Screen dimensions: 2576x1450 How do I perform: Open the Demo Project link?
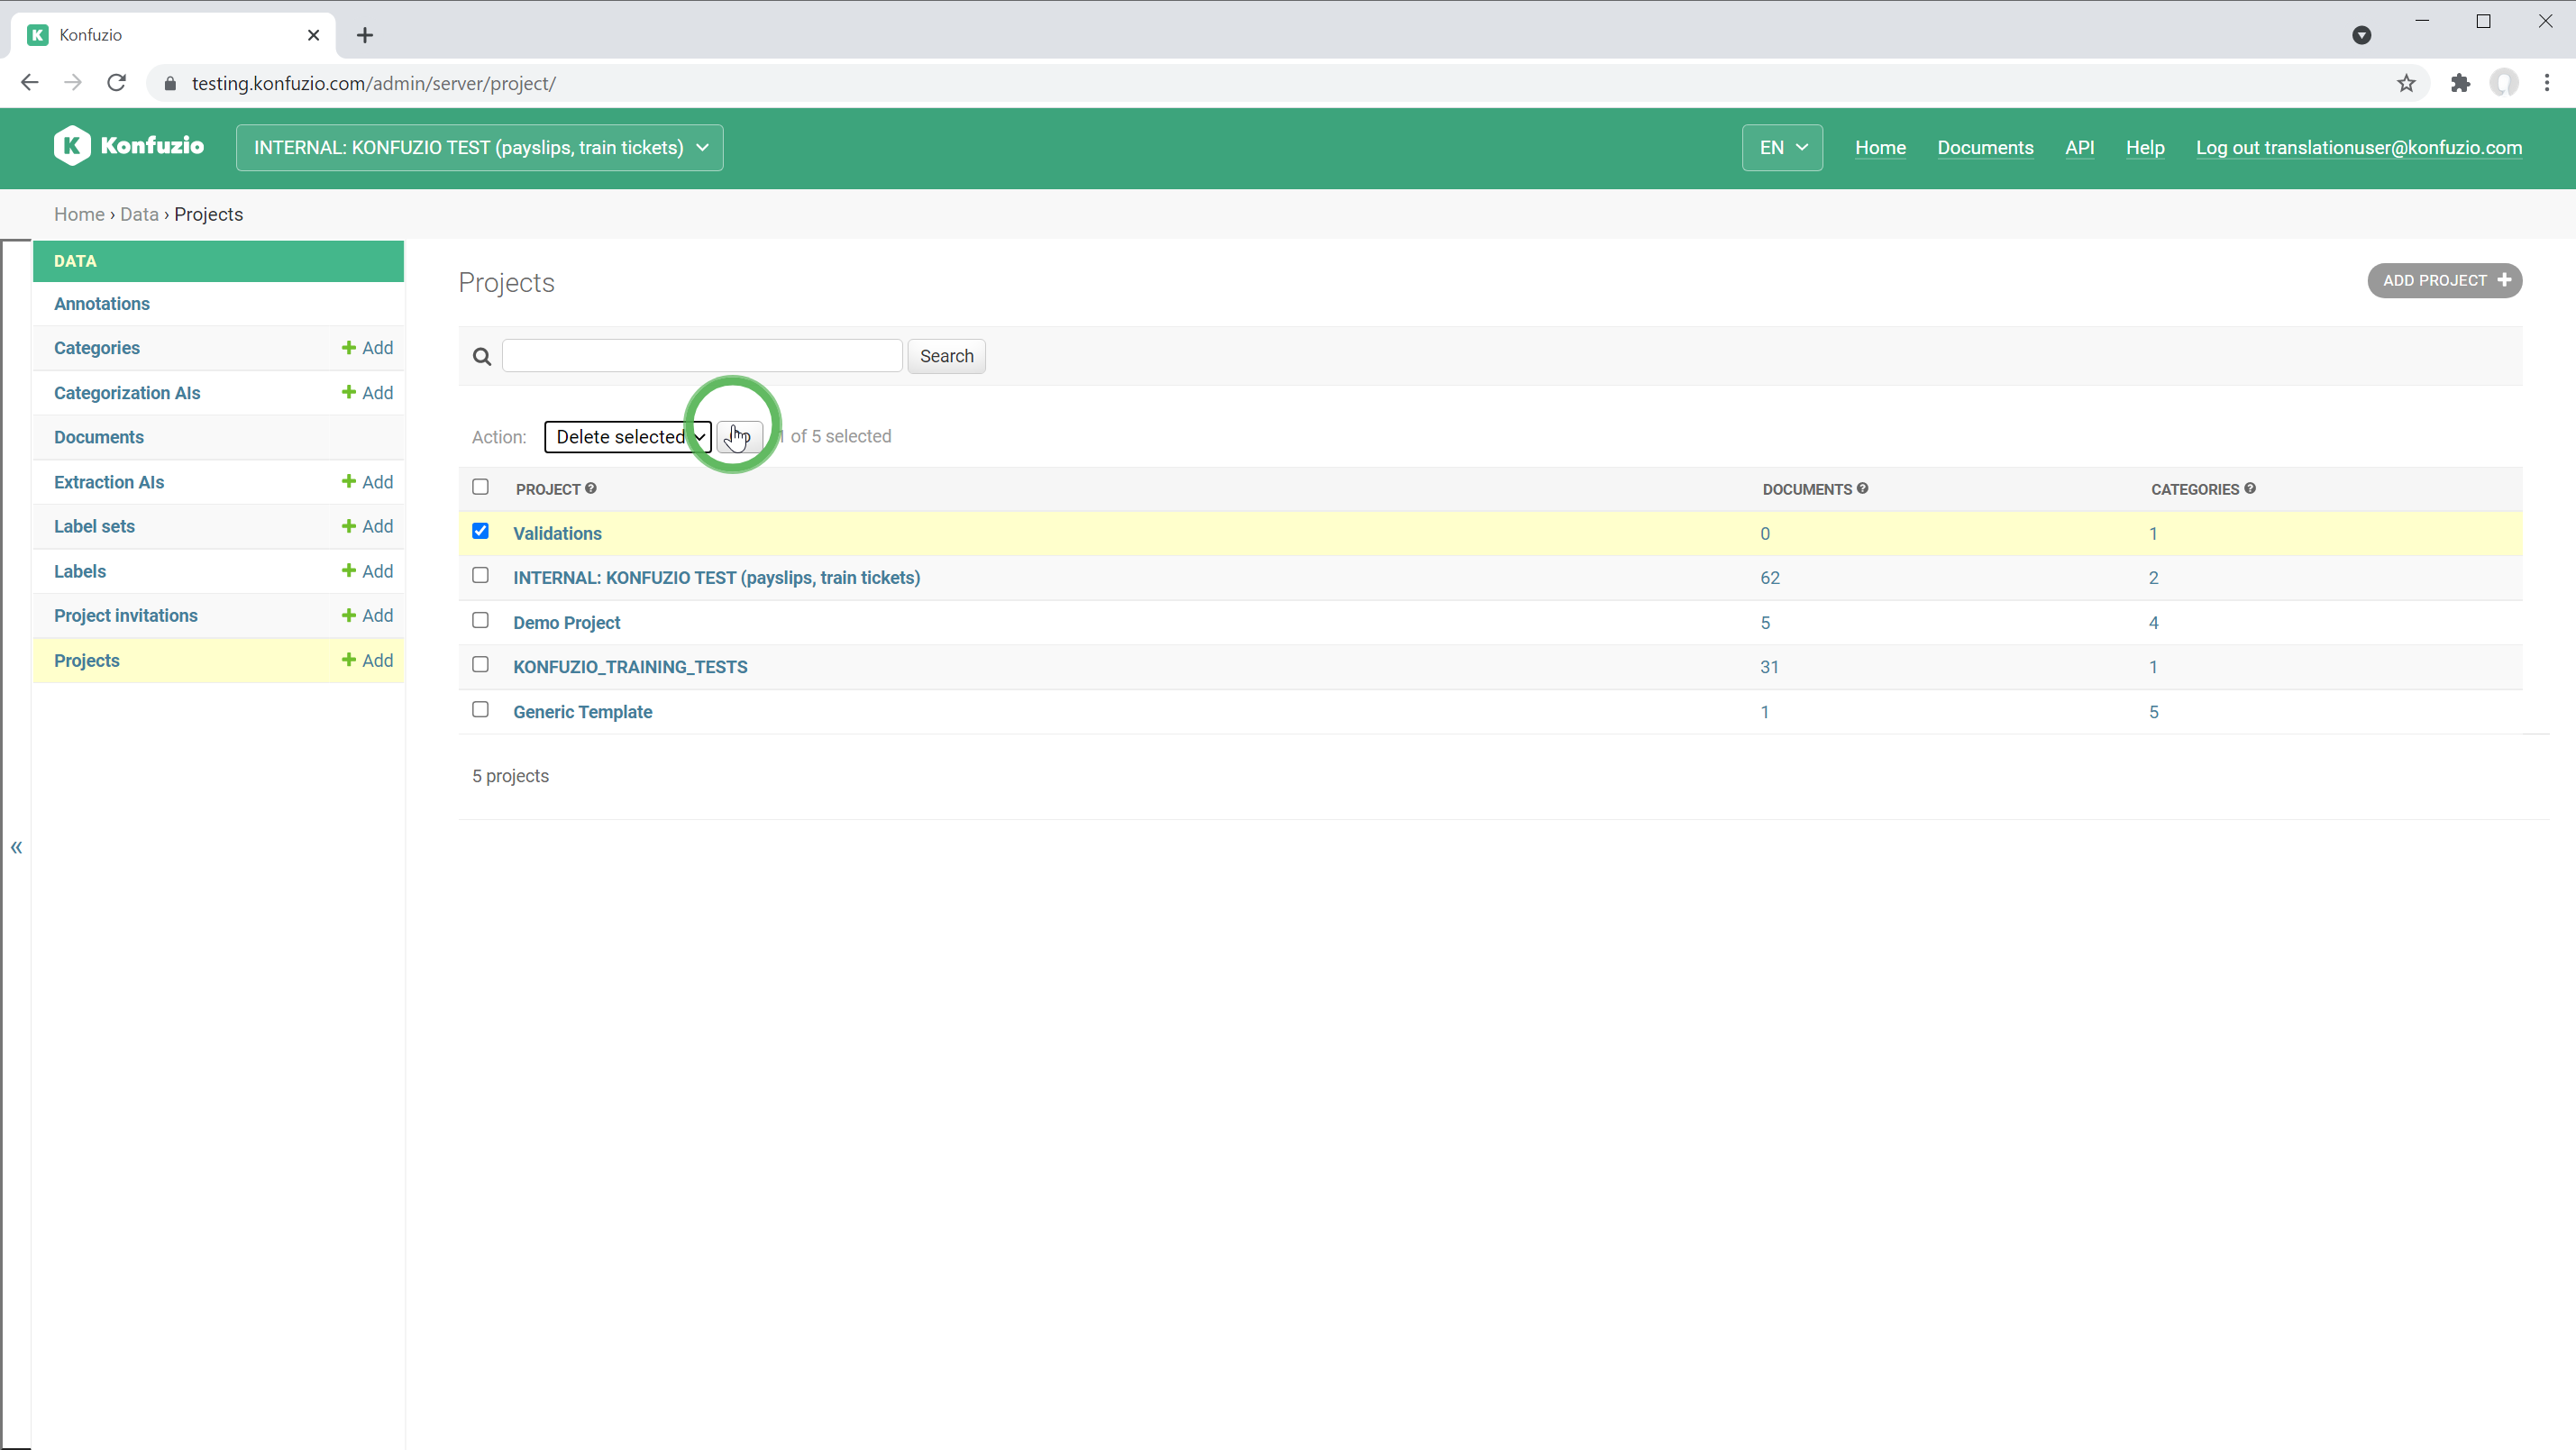pos(566,623)
